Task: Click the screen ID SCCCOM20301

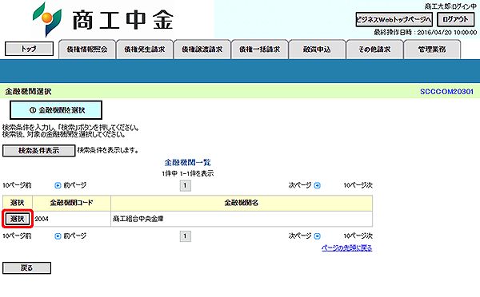Action: point(446,92)
